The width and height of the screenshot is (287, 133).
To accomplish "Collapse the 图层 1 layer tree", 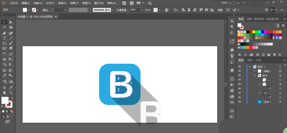I will click(x=250, y=67).
